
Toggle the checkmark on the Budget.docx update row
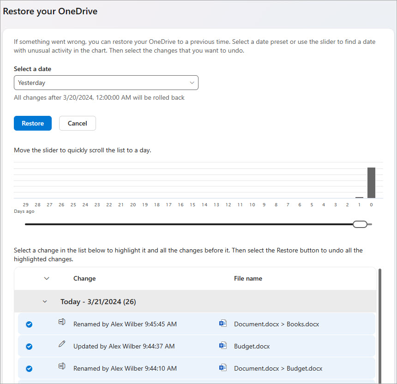(x=29, y=346)
